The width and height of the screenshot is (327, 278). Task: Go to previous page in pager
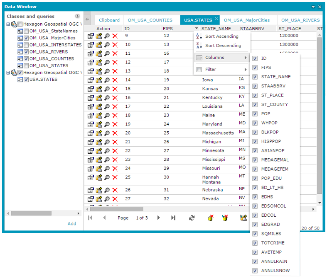[104, 218]
